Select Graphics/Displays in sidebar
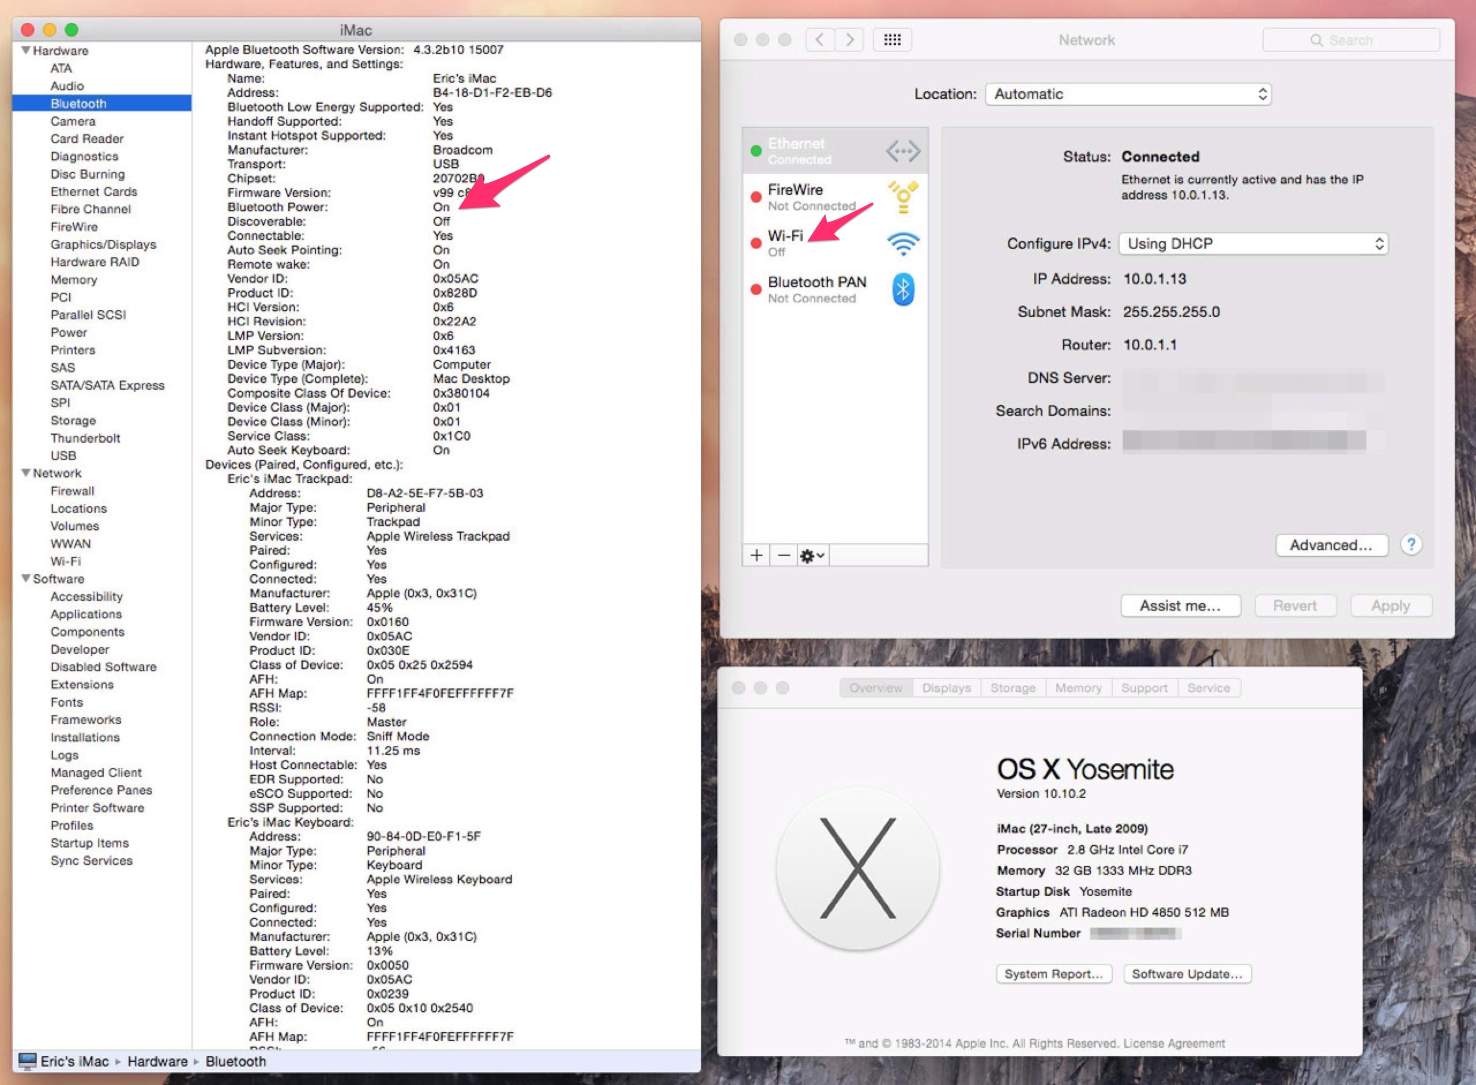Image resolution: width=1476 pixels, height=1085 pixels. click(103, 244)
